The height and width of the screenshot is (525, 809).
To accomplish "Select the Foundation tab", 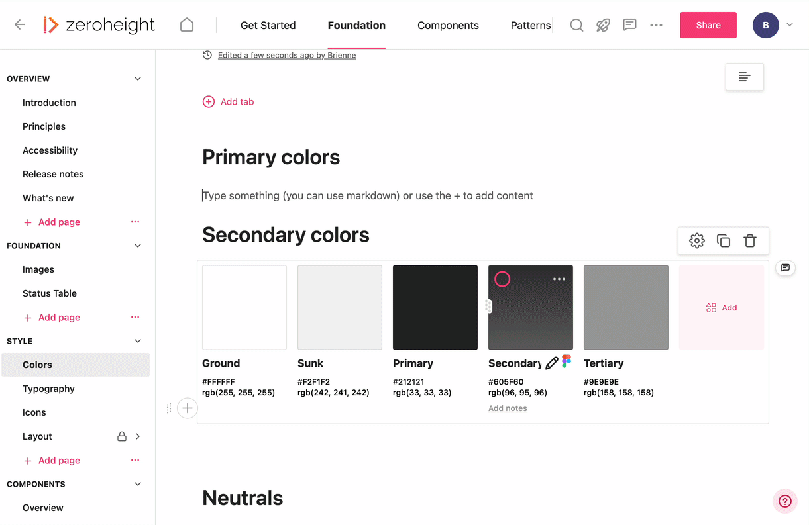I will point(356,25).
